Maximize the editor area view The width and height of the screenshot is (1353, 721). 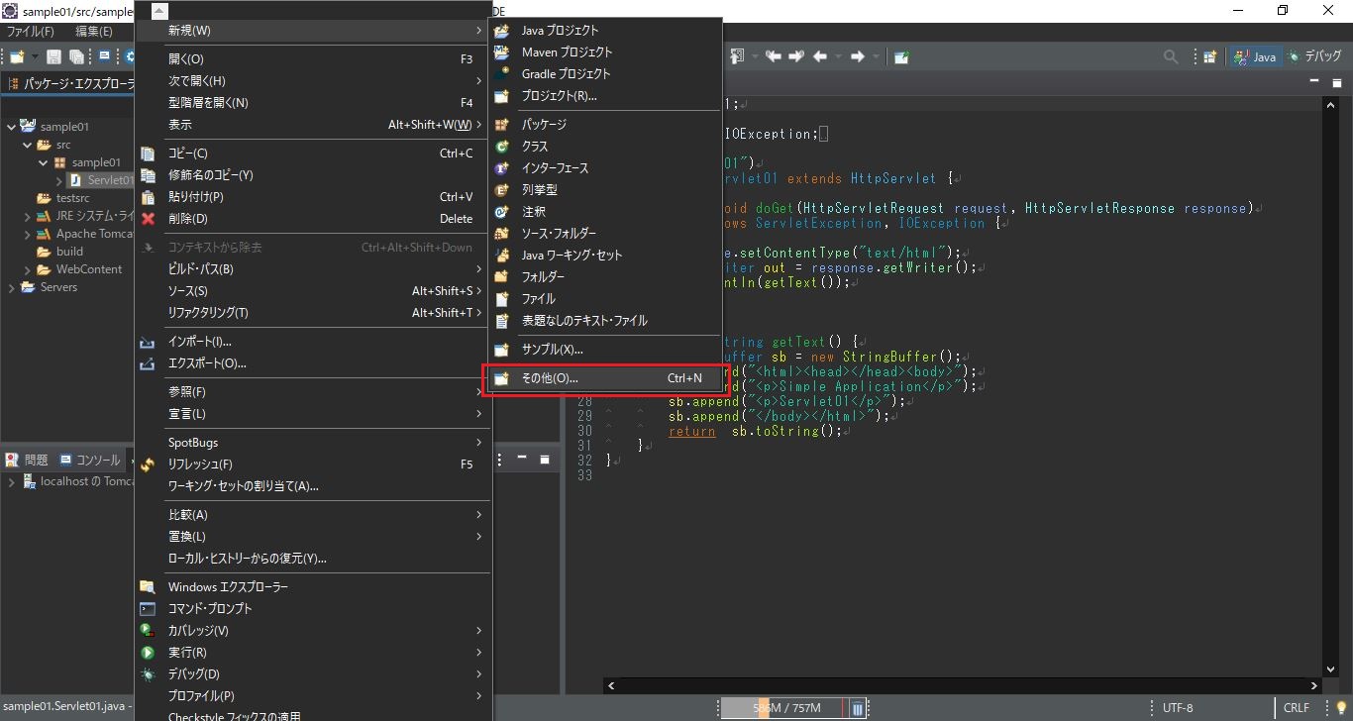click(1335, 82)
